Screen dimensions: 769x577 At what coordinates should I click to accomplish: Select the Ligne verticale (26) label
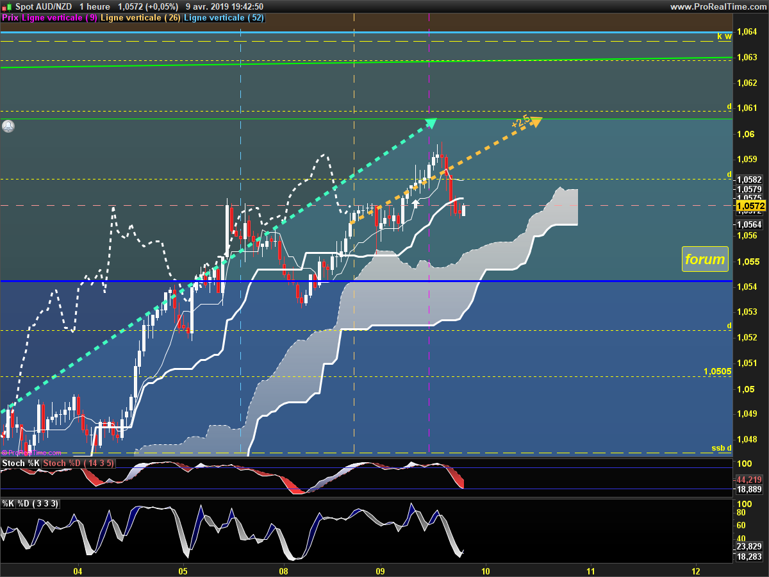click(x=141, y=18)
